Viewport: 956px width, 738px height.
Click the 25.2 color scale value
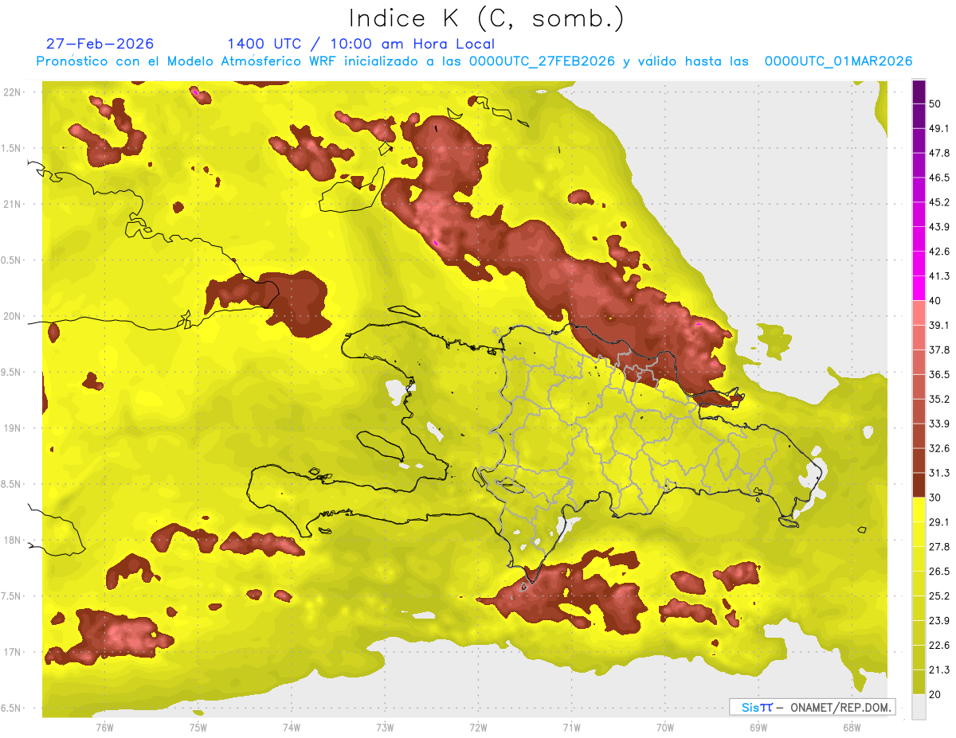(x=939, y=596)
